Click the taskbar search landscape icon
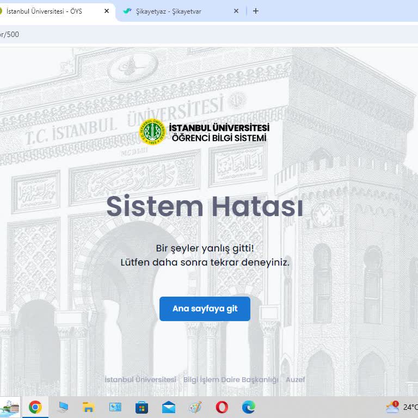Viewport: 418px width, 418px height. coord(10,408)
